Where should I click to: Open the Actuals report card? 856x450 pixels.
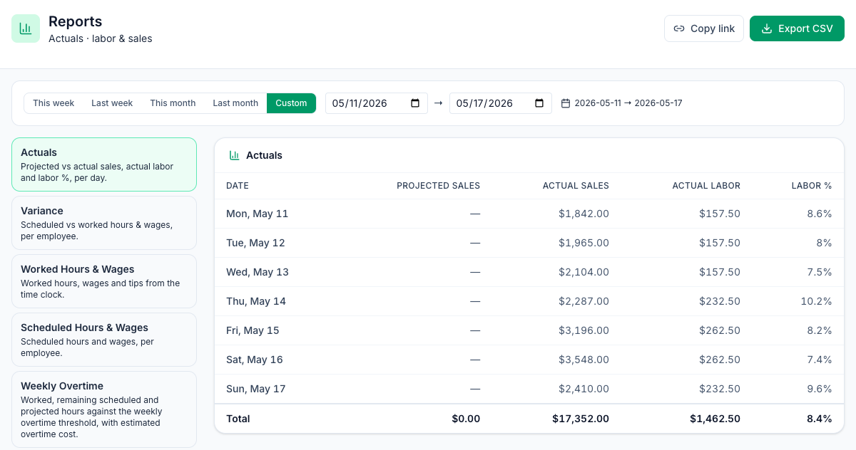[104, 164]
